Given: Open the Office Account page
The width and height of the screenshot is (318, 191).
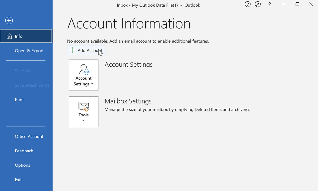Looking at the screenshot, I should pyautogui.click(x=29, y=137).
